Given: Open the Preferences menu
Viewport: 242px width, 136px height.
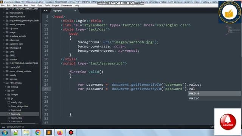Looking at the screenshot, I should point(67,5).
